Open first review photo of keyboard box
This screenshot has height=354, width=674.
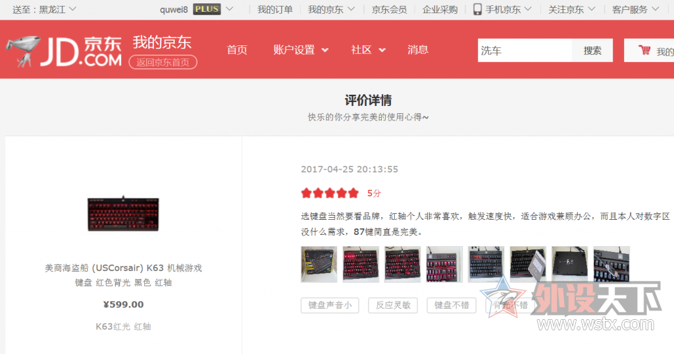[x=319, y=265]
